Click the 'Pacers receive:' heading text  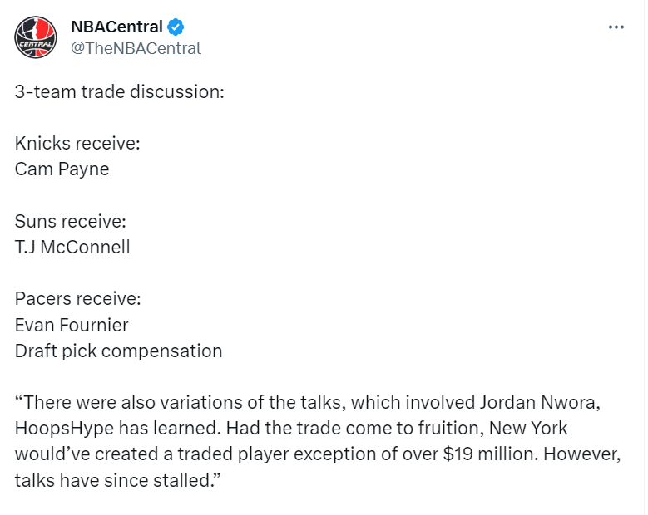pyautogui.click(x=78, y=299)
